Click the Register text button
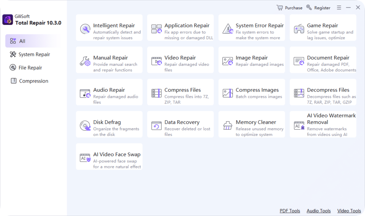This screenshot has width=365, height=216. pos(322,8)
